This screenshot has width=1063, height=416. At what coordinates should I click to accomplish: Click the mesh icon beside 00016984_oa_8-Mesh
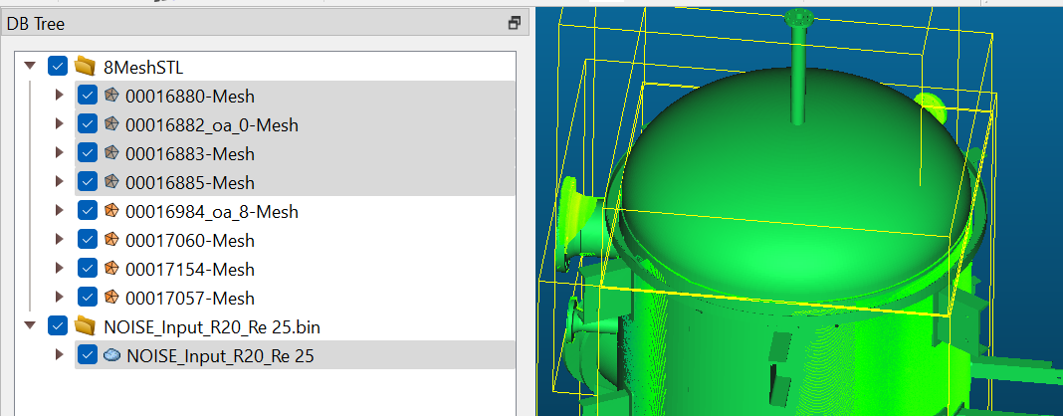click(111, 211)
